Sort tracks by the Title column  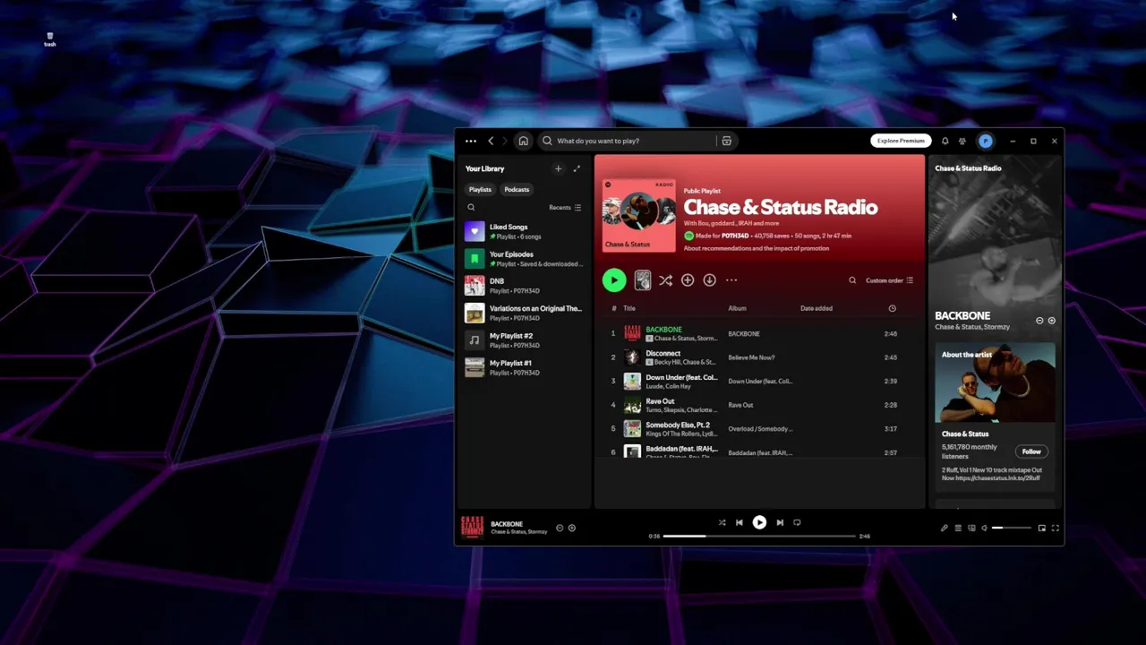tap(629, 308)
